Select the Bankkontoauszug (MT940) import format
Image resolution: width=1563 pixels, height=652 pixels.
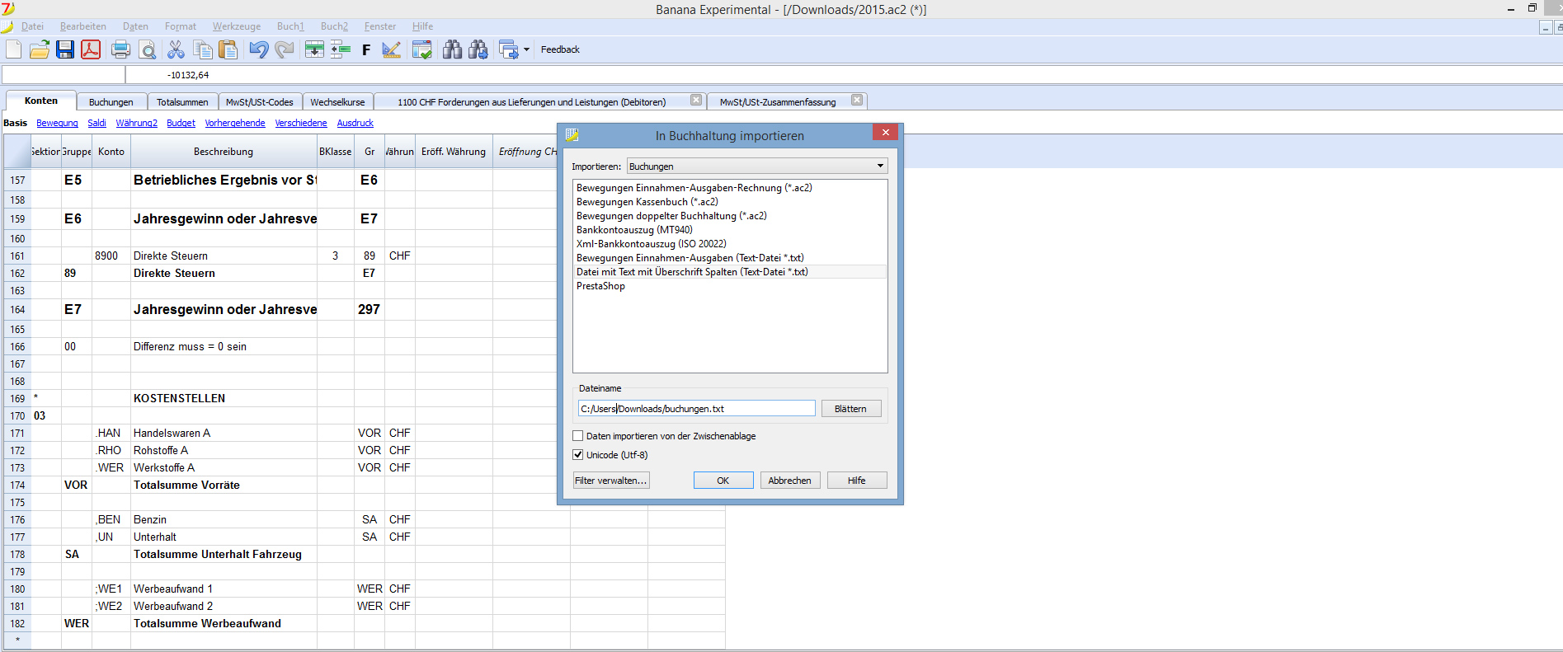click(x=633, y=230)
